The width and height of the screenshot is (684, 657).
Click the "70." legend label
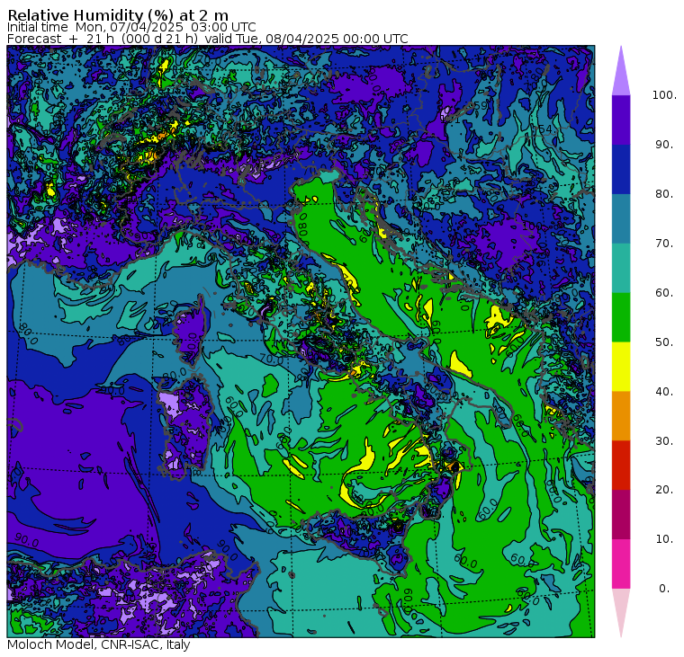point(664,243)
